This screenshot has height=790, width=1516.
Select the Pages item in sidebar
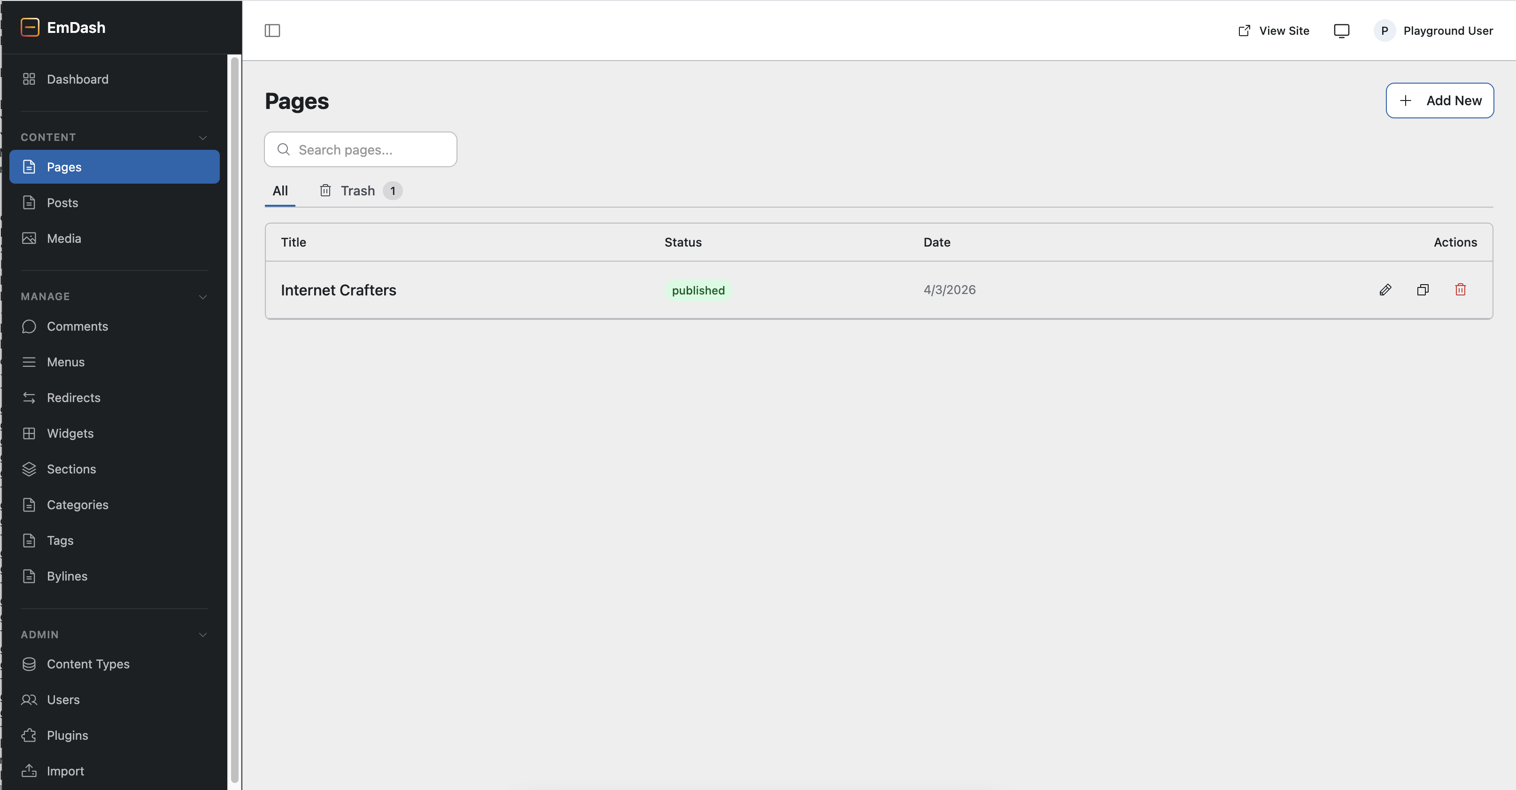tap(65, 167)
